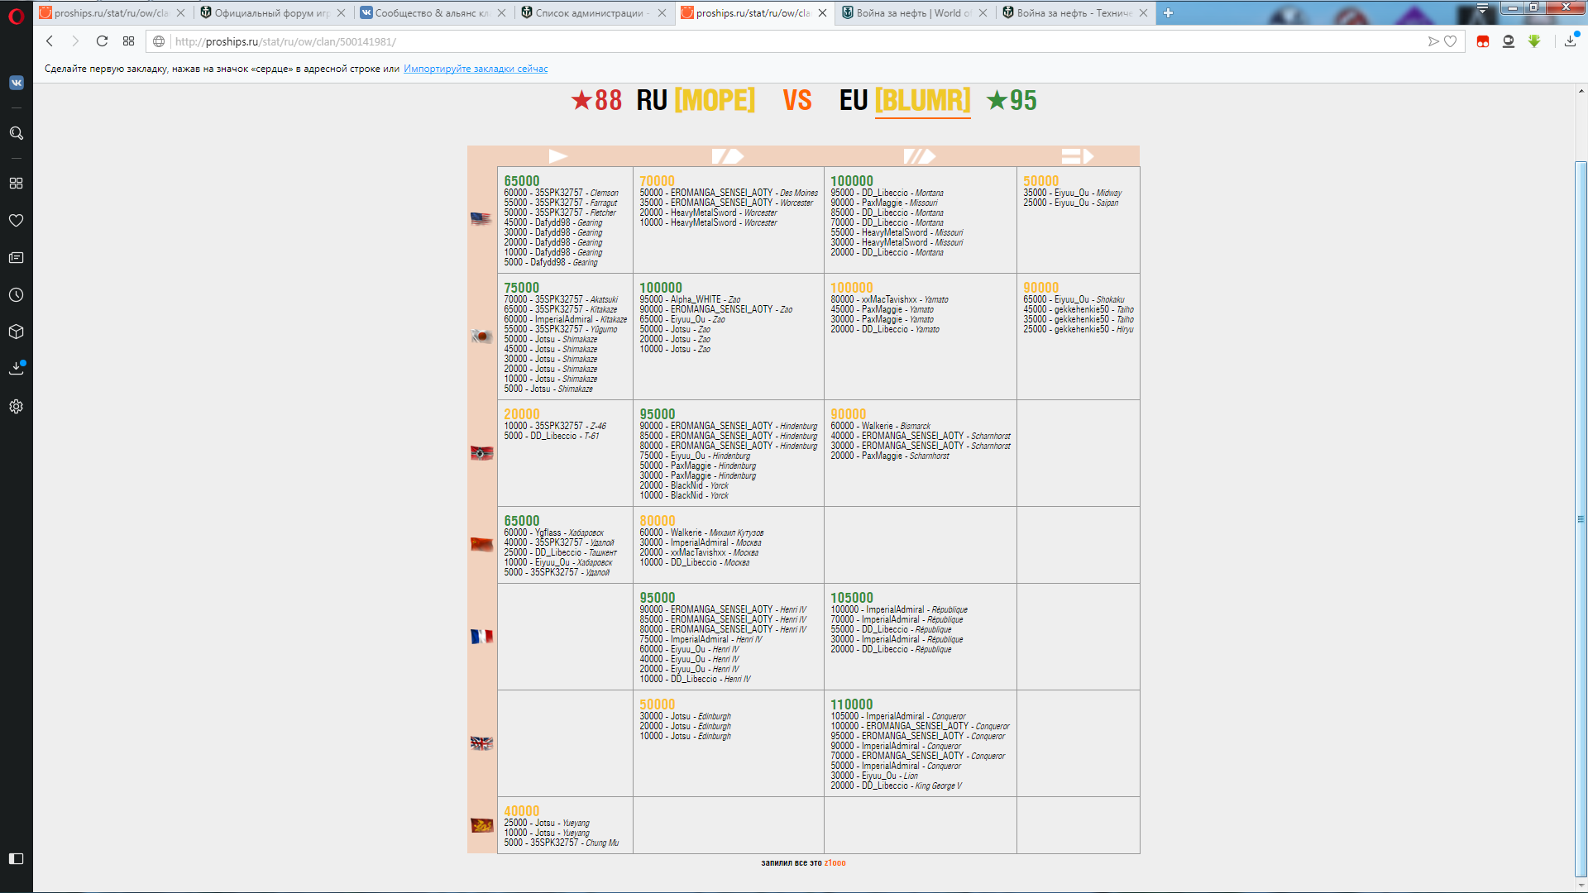Click '60000 - Ygflass - Хабаровск' entry
Viewport: 1588px width, 893px height.
pos(553,532)
